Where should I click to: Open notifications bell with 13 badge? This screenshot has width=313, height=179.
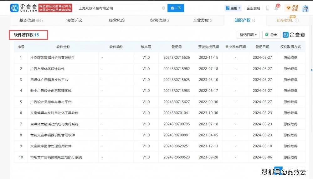[x=276, y=8]
